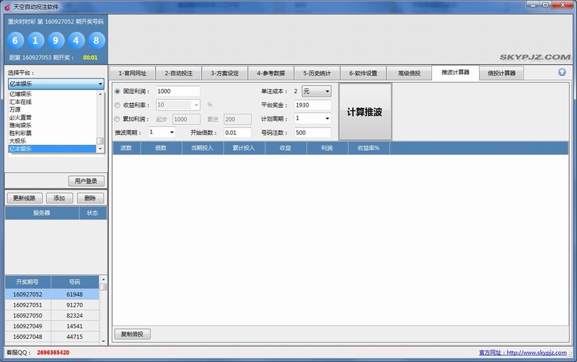Screen dimensions: 577x362
Task: Click the 平台奖金 input field
Action: tap(312, 105)
